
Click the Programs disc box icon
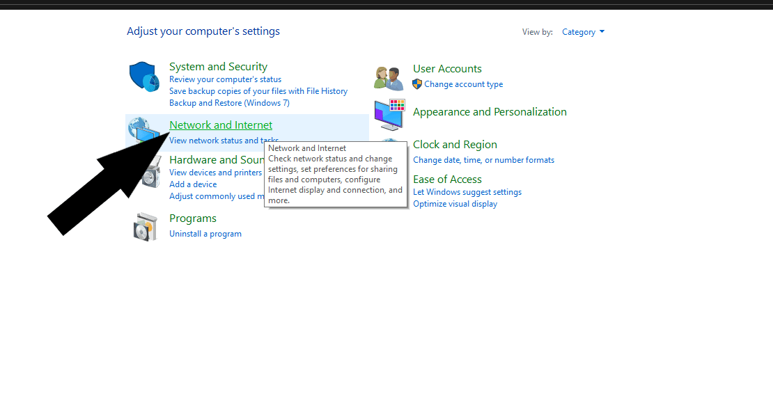pyautogui.click(x=146, y=227)
